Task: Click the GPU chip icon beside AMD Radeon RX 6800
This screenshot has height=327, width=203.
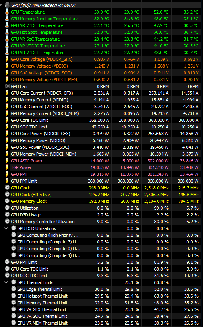Action: click(x=7, y=5)
